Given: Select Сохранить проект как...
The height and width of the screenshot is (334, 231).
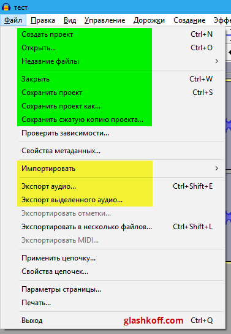Looking at the screenshot, I should pyautogui.click(x=113, y=106).
